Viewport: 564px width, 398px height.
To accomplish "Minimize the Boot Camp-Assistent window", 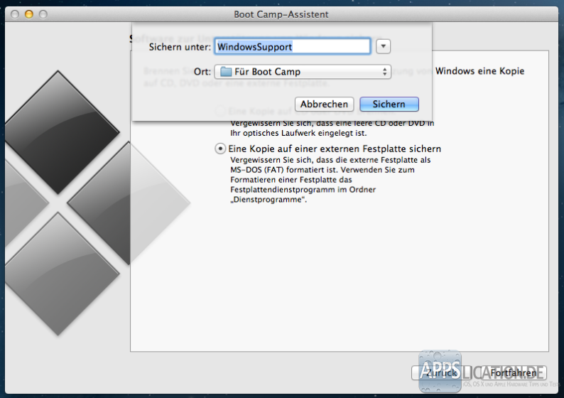I will coord(29,14).
